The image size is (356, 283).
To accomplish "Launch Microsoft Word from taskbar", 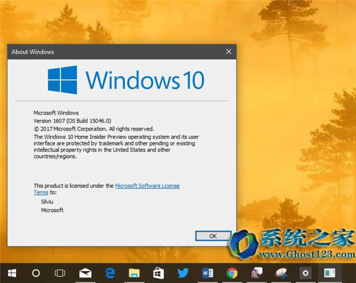I will coord(208,273).
